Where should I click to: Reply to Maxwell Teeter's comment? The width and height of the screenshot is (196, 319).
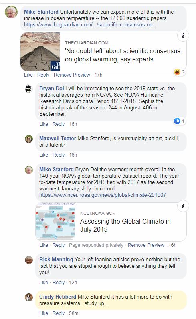[59, 155]
